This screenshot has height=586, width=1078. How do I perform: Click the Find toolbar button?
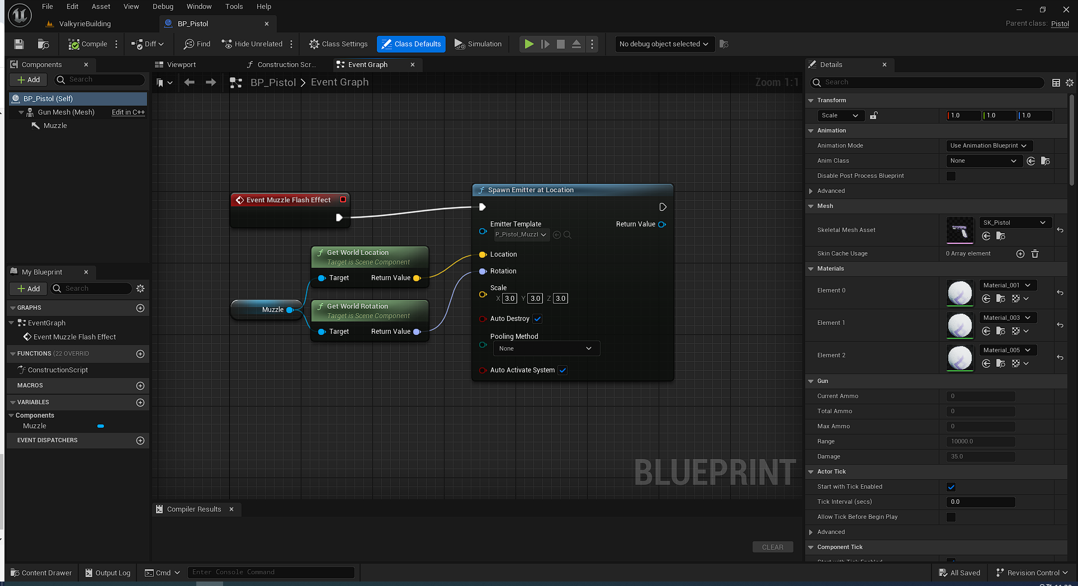point(197,44)
